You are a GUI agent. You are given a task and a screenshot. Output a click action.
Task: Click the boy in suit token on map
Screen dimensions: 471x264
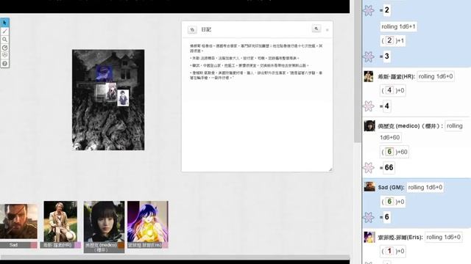tap(123, 98)
